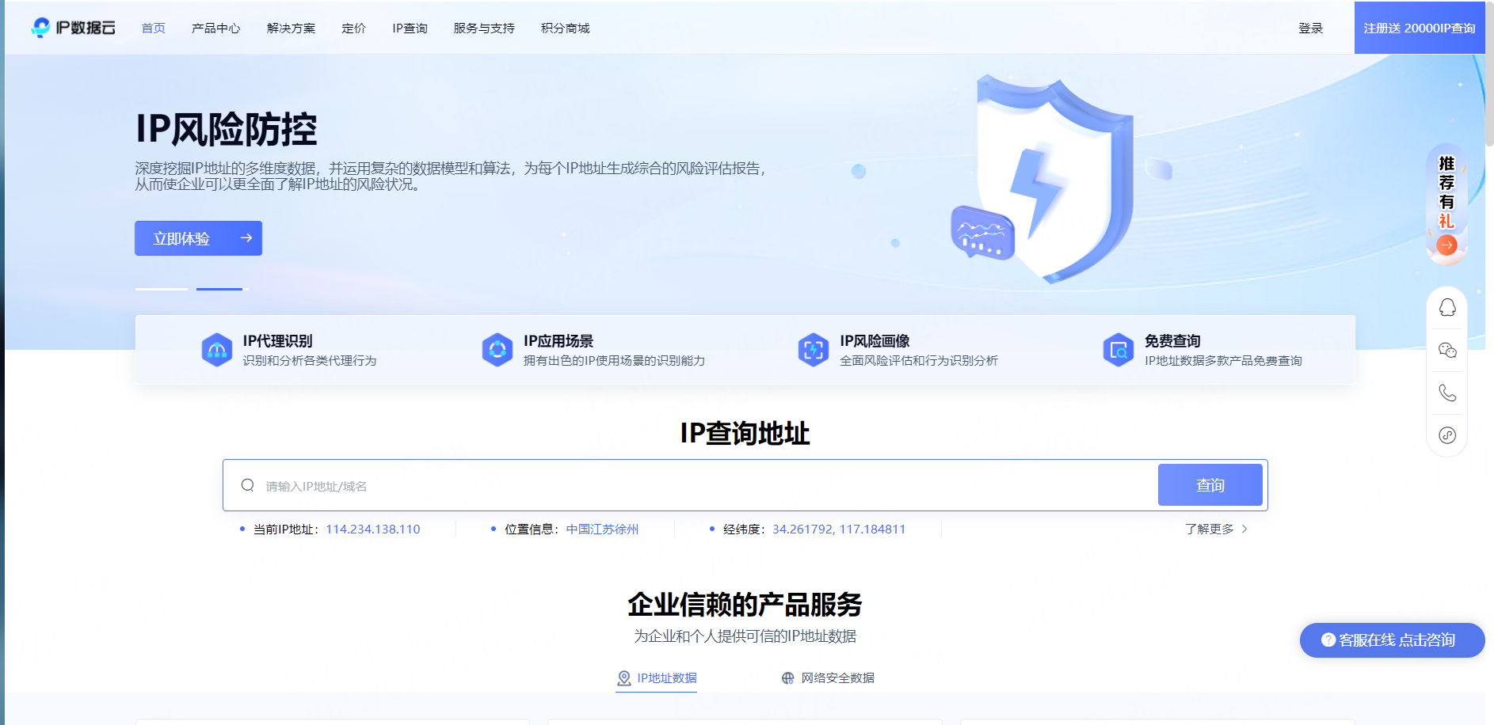This screenshot has height=725, width=1494.
Task: Click the IP风险画像 hexagon icon
Action: (813, 350)
